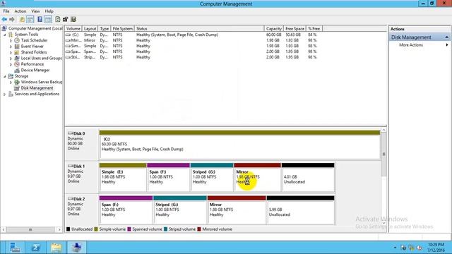This screenshot has height=254, width=452.
Task: Collapse the System Tools tree node
Action: pyautogui.click(x=5, y=35)
